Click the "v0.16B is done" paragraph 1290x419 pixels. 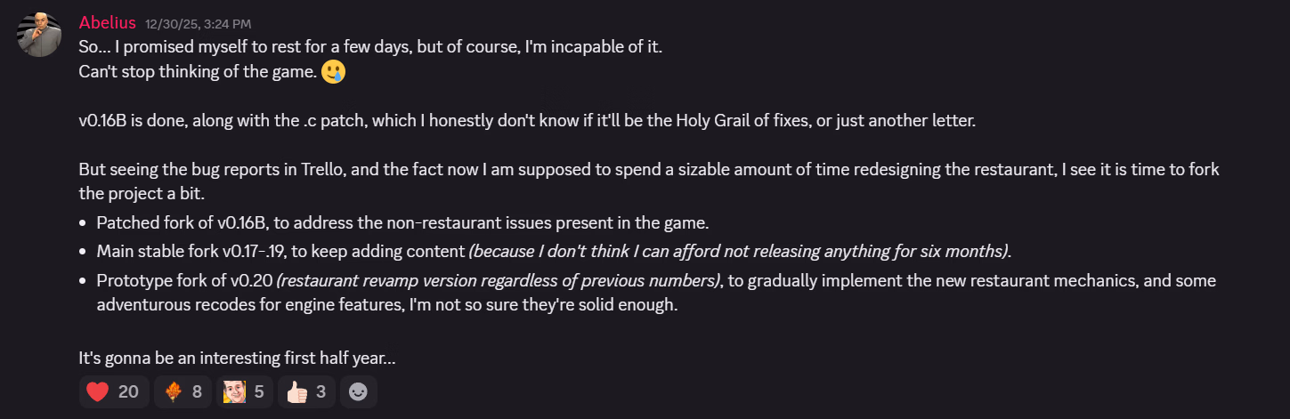pos(527,120)
